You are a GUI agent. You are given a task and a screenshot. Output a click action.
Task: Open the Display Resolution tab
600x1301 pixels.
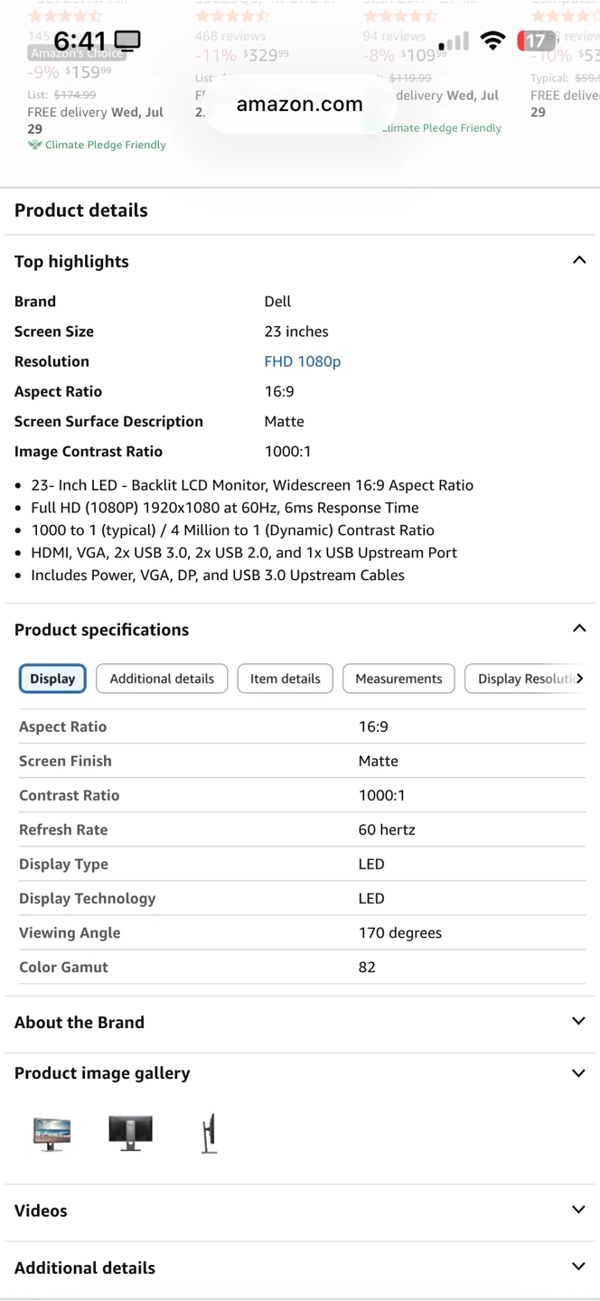click(x=526, y=679)
